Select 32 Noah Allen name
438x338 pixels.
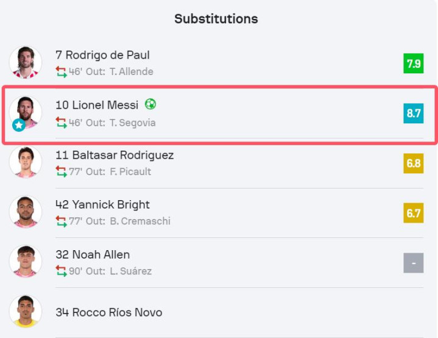(93, 254)
